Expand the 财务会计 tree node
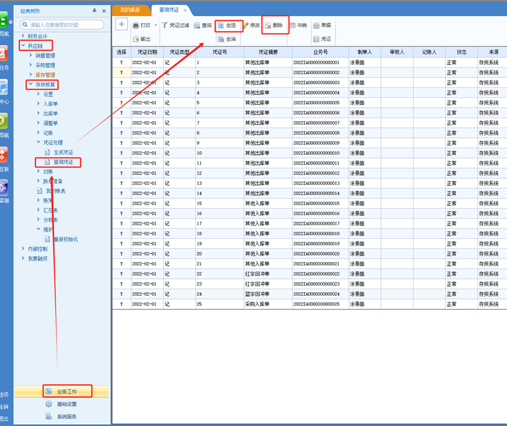The width and height of the screenshot is (507, 426). click(23, 36)
